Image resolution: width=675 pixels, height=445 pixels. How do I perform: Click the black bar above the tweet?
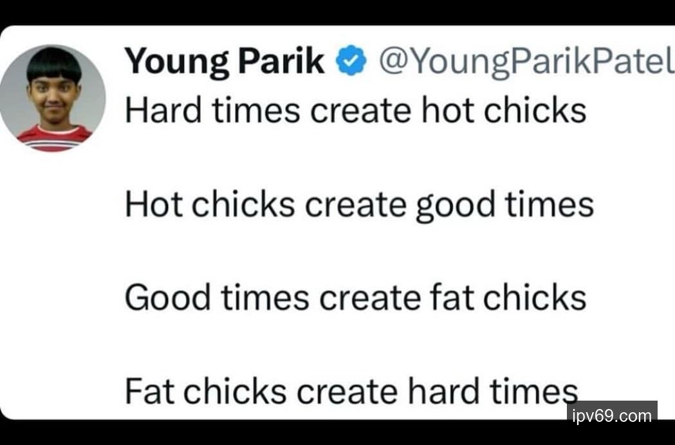(337, 12)
